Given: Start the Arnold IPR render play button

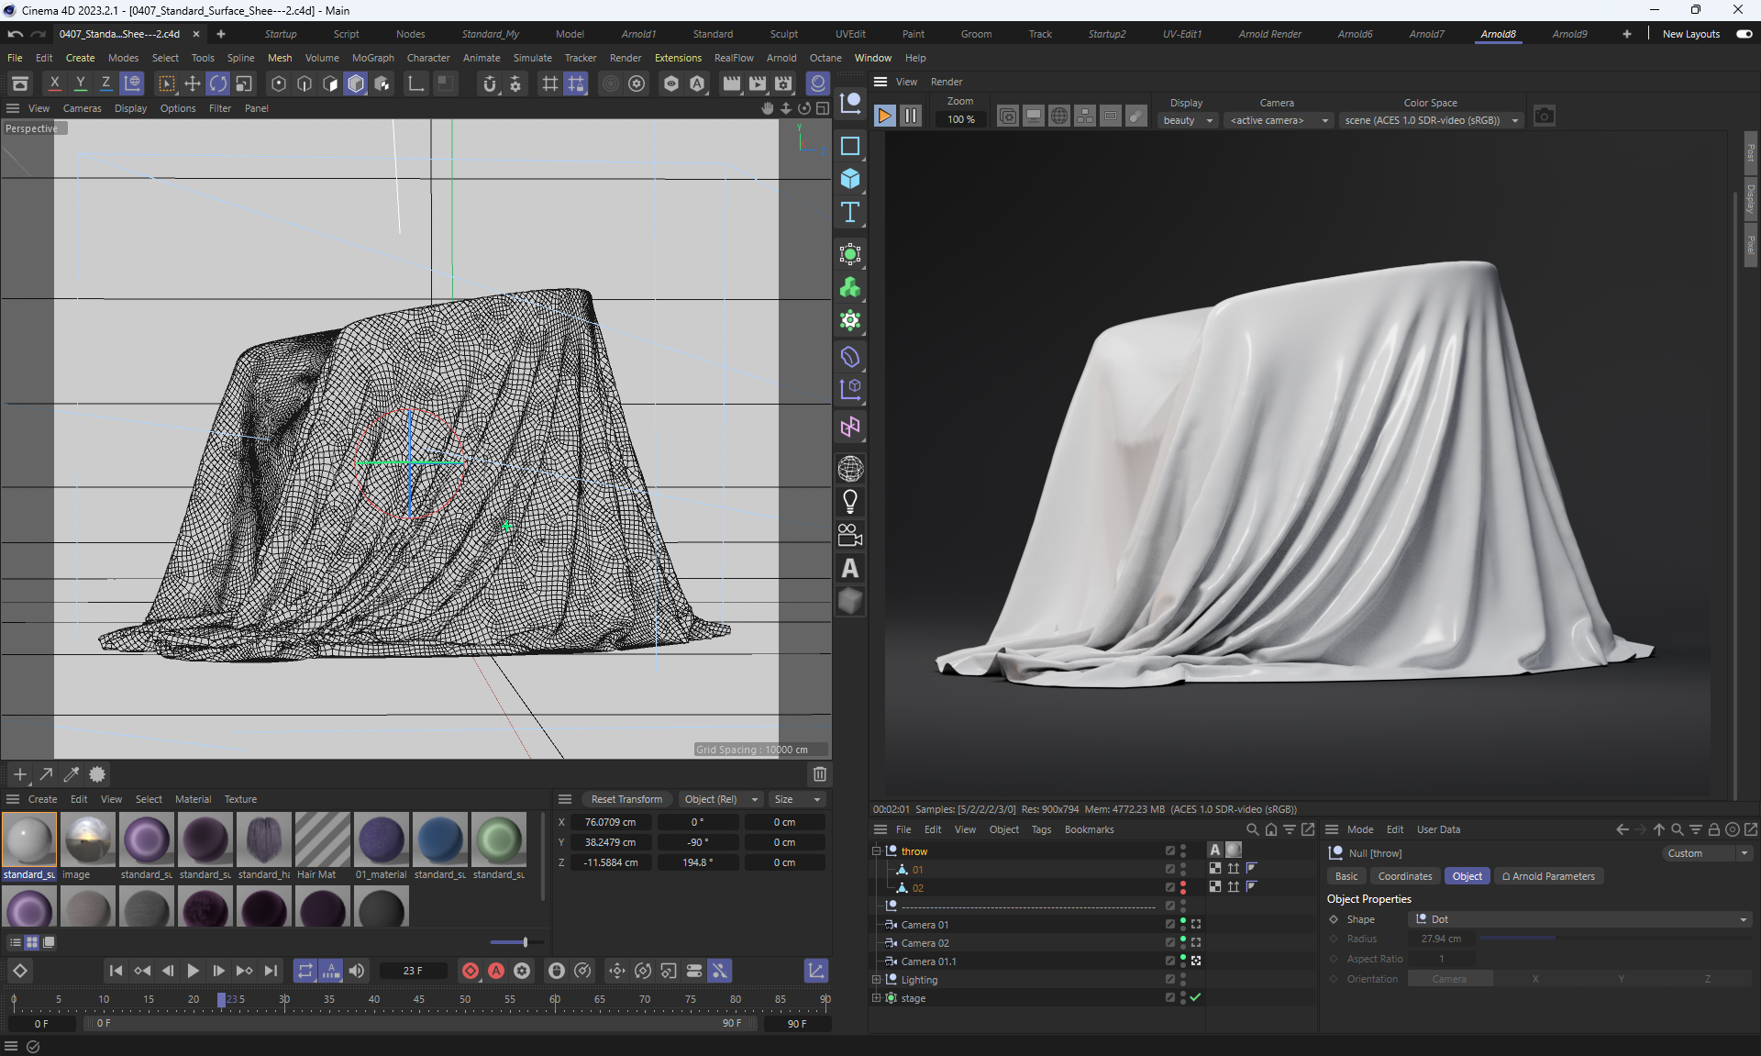Looking at the screenshot, I should (884, 117).
